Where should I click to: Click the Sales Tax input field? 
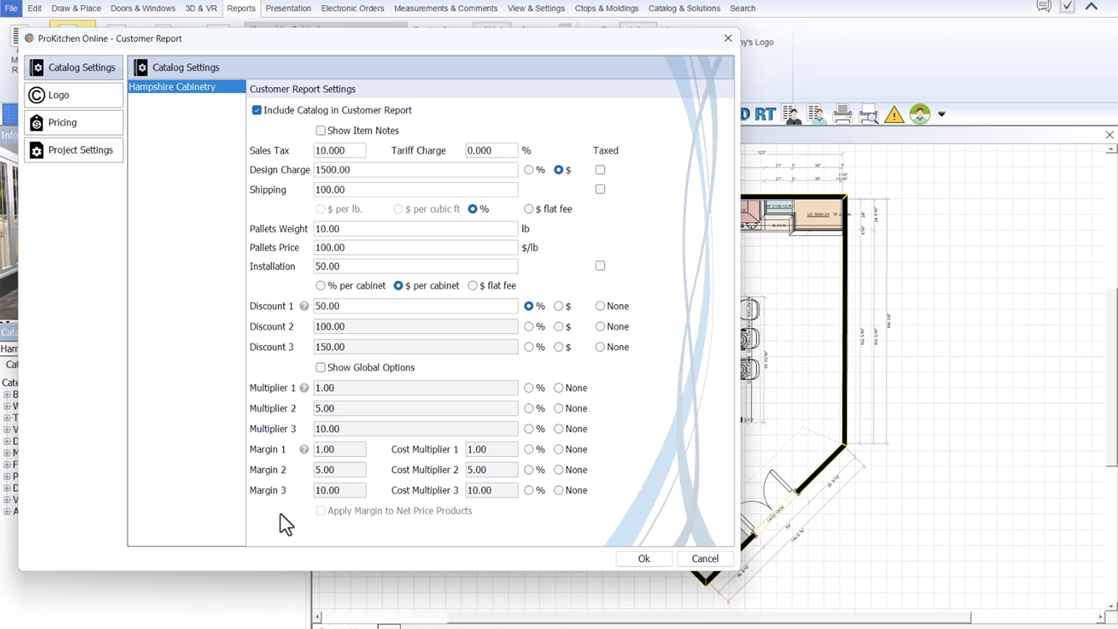[x=339, y=150]
